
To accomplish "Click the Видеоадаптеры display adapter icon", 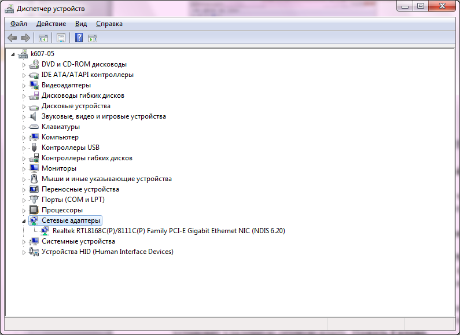I will [34, 85].
